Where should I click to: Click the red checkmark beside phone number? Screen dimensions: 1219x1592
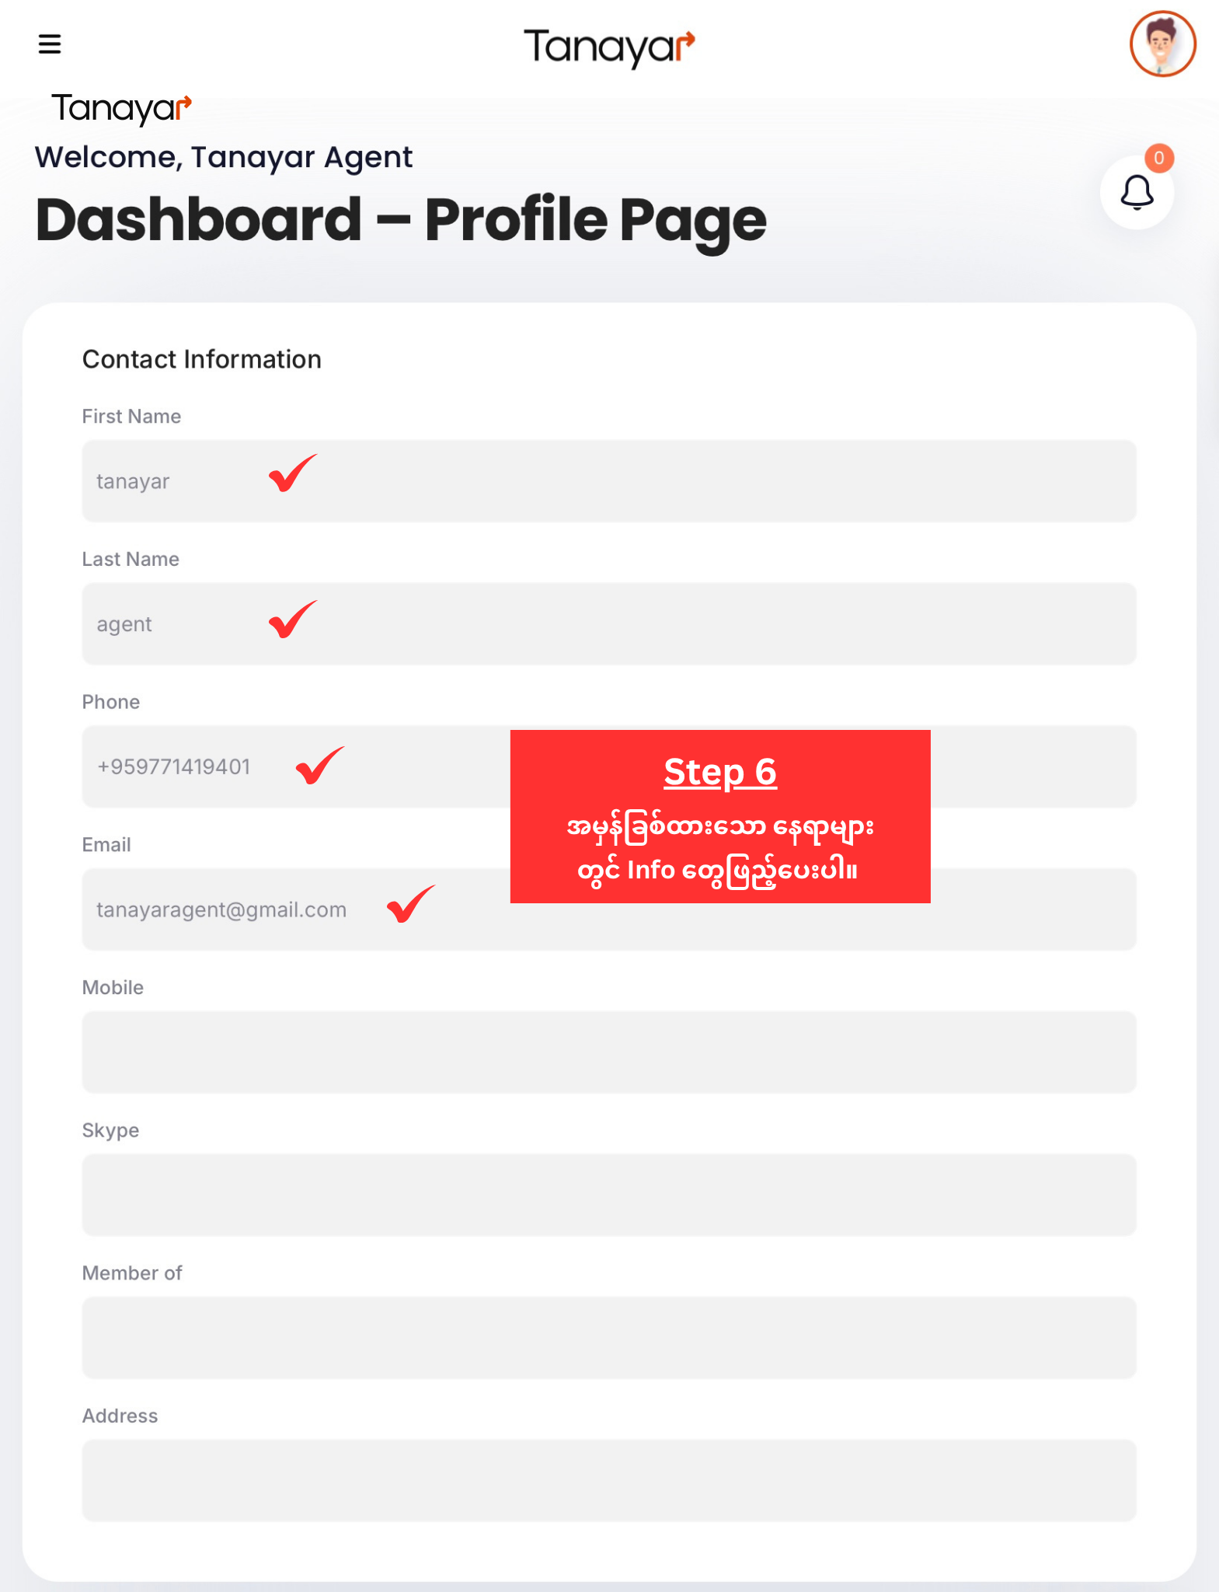319,766
